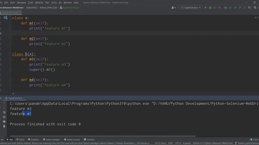Open the Window menu

pos(68,2)
